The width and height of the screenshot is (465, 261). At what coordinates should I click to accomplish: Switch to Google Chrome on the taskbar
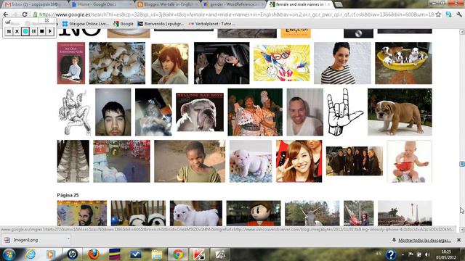pyautogui.click(x=178, y=254)
